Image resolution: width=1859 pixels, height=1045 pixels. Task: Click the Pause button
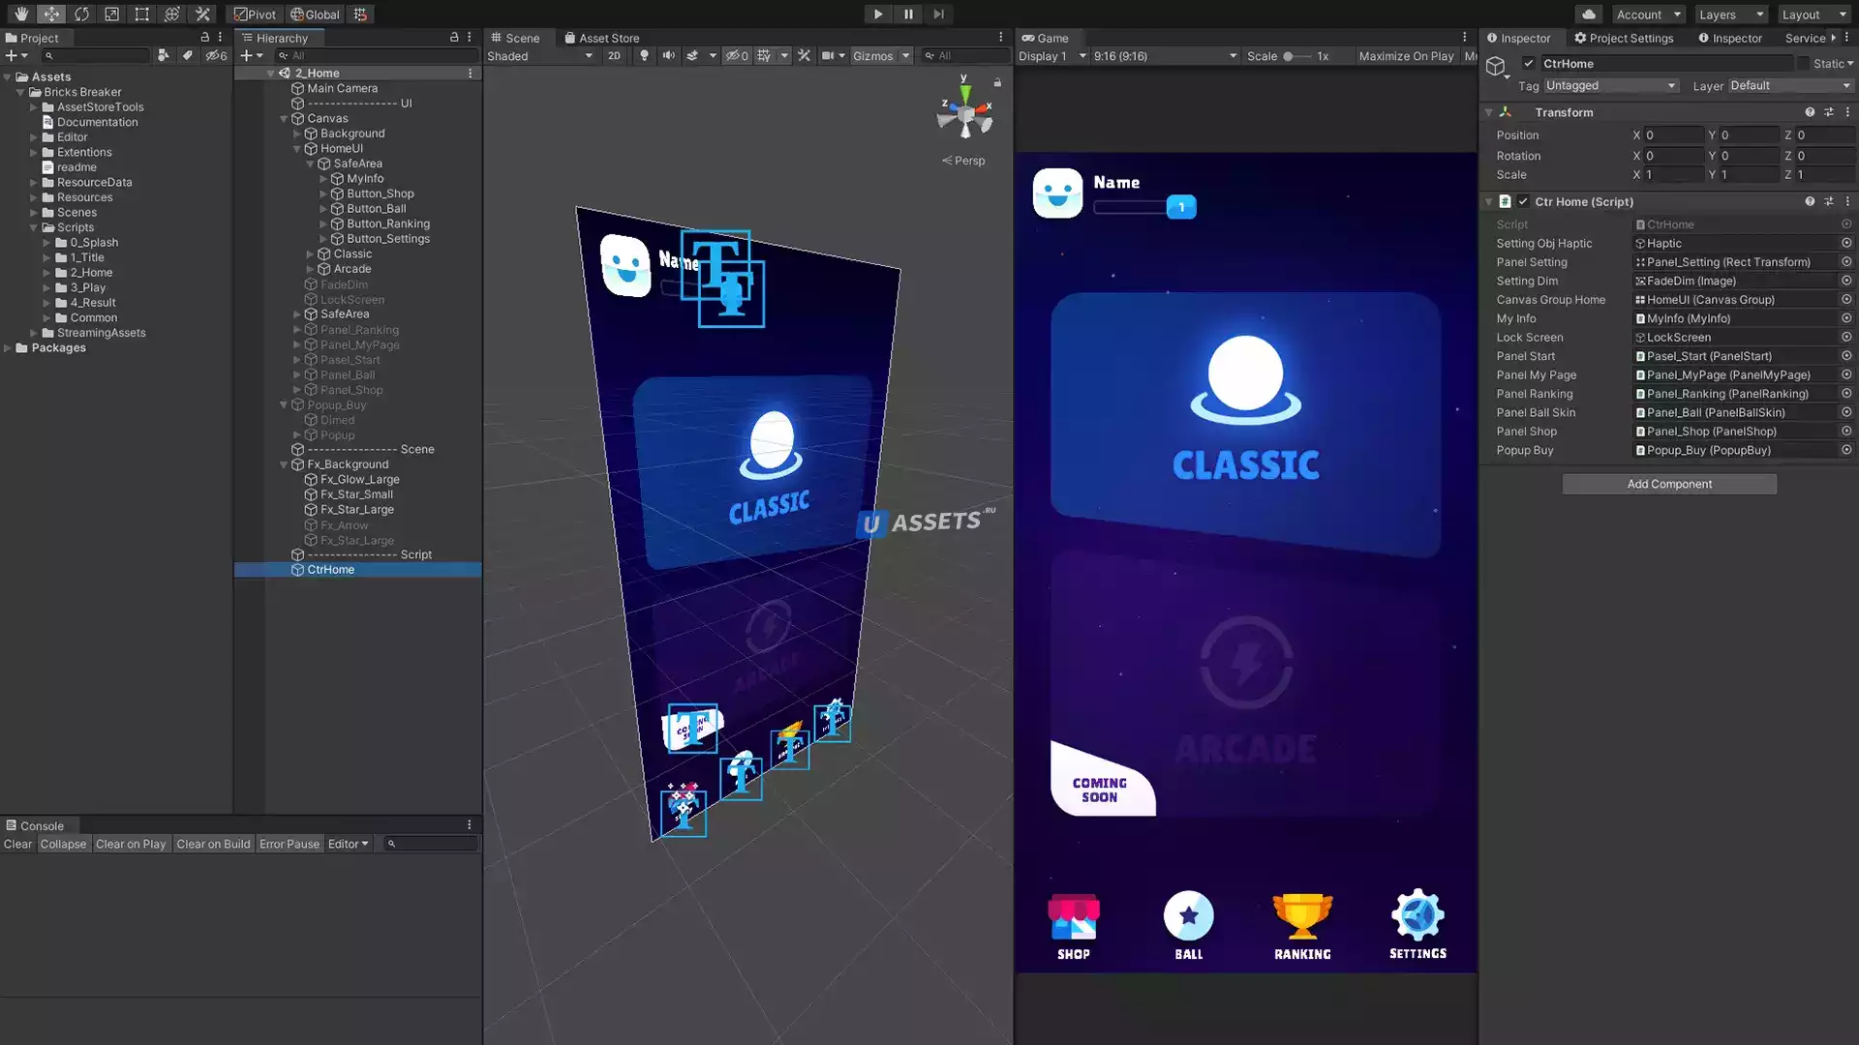[x=908, y=15]
